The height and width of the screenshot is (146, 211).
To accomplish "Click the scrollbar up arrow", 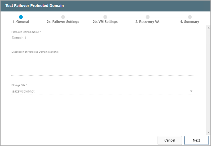I will pos(208,27).
